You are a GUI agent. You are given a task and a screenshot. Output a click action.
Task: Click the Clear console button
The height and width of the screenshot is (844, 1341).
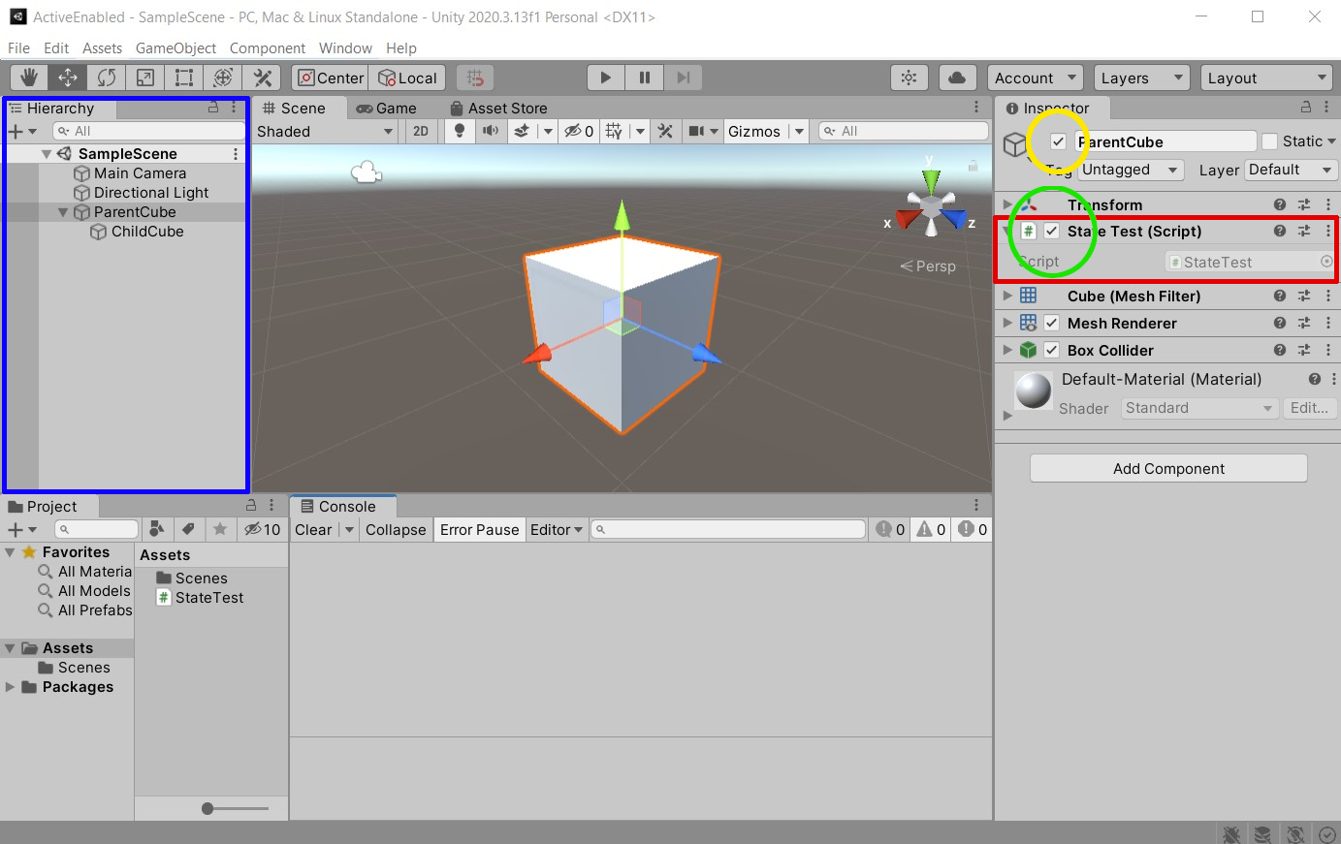[313, 529]
